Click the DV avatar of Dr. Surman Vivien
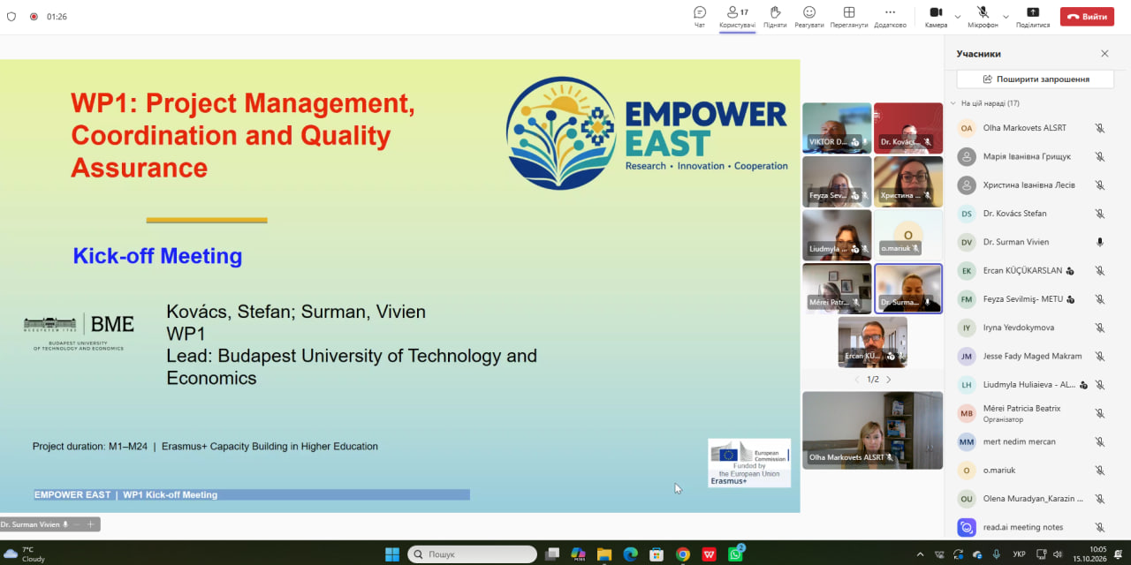This screenshot has width=1131, height=565. (x=967, y=242)
